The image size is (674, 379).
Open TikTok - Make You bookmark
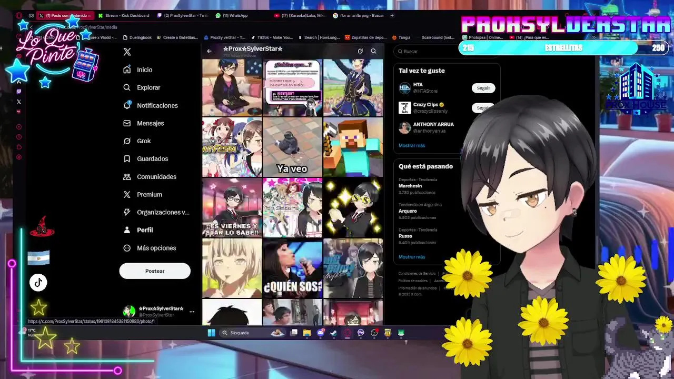(272, 37)
